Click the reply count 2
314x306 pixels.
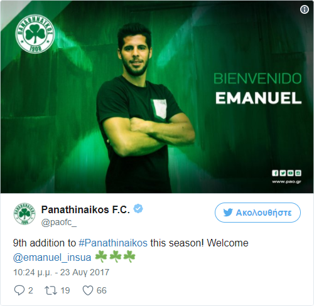tap(31, 290)
